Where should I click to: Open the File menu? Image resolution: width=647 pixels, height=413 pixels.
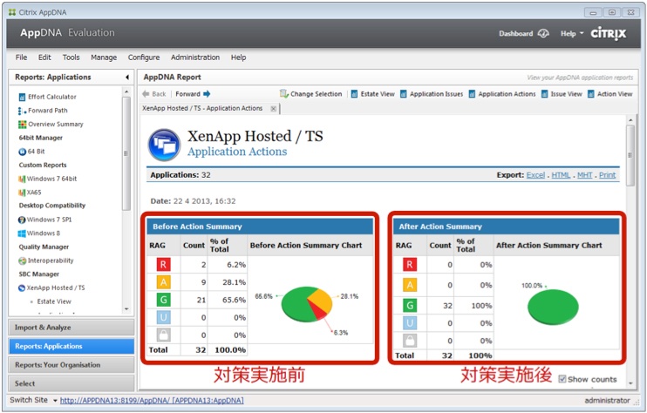pos(22,58)
